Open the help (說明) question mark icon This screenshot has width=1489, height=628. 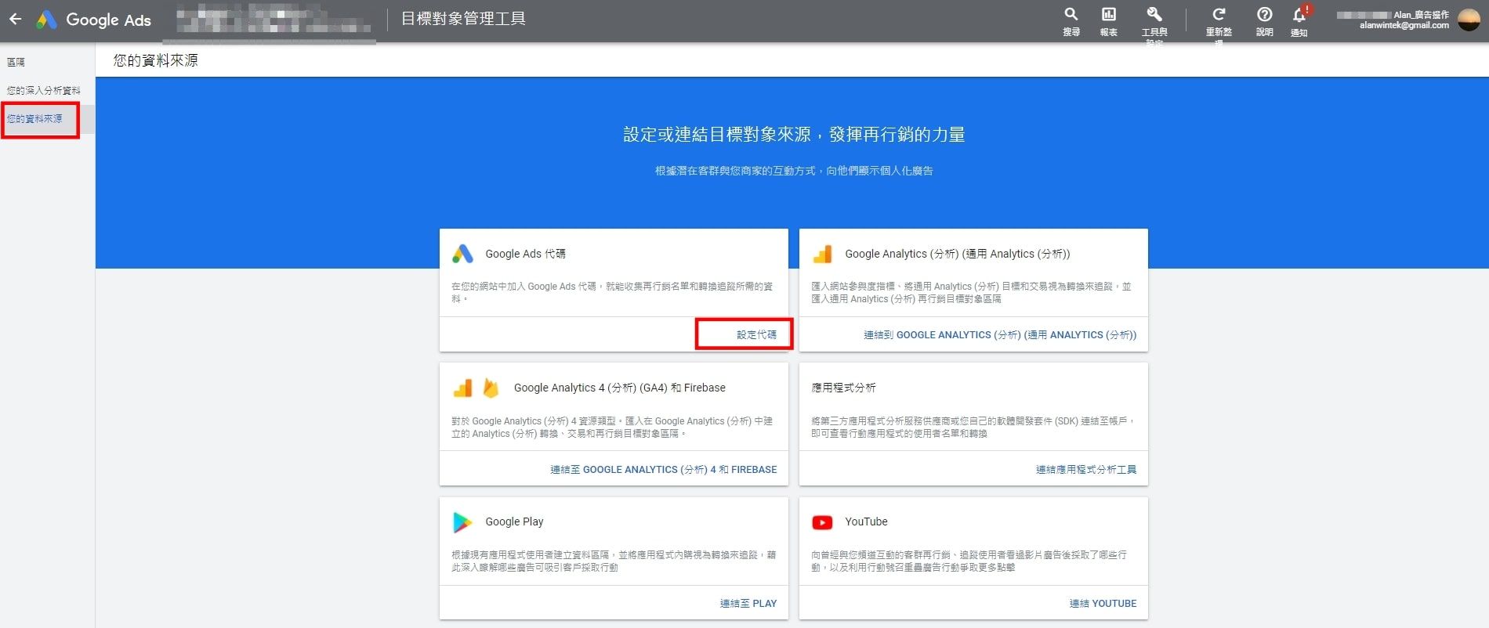point(1264,14)
